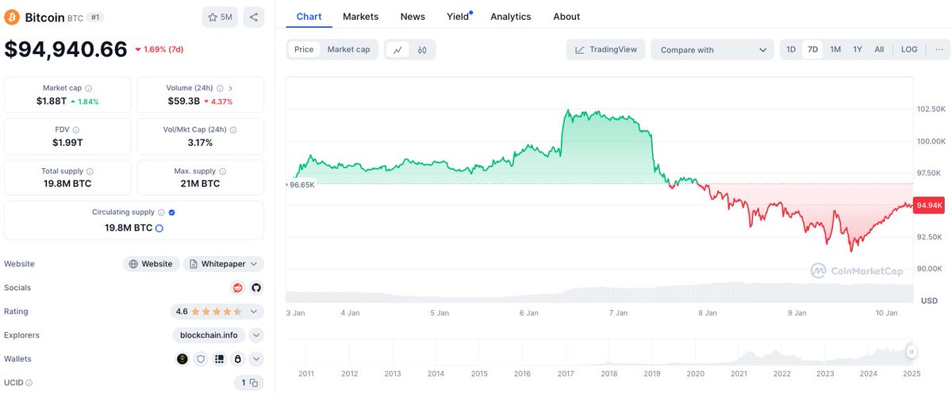Open Volume (24h) info icon
This screenshot has width=952, height=394.
(x=220, y=88)
